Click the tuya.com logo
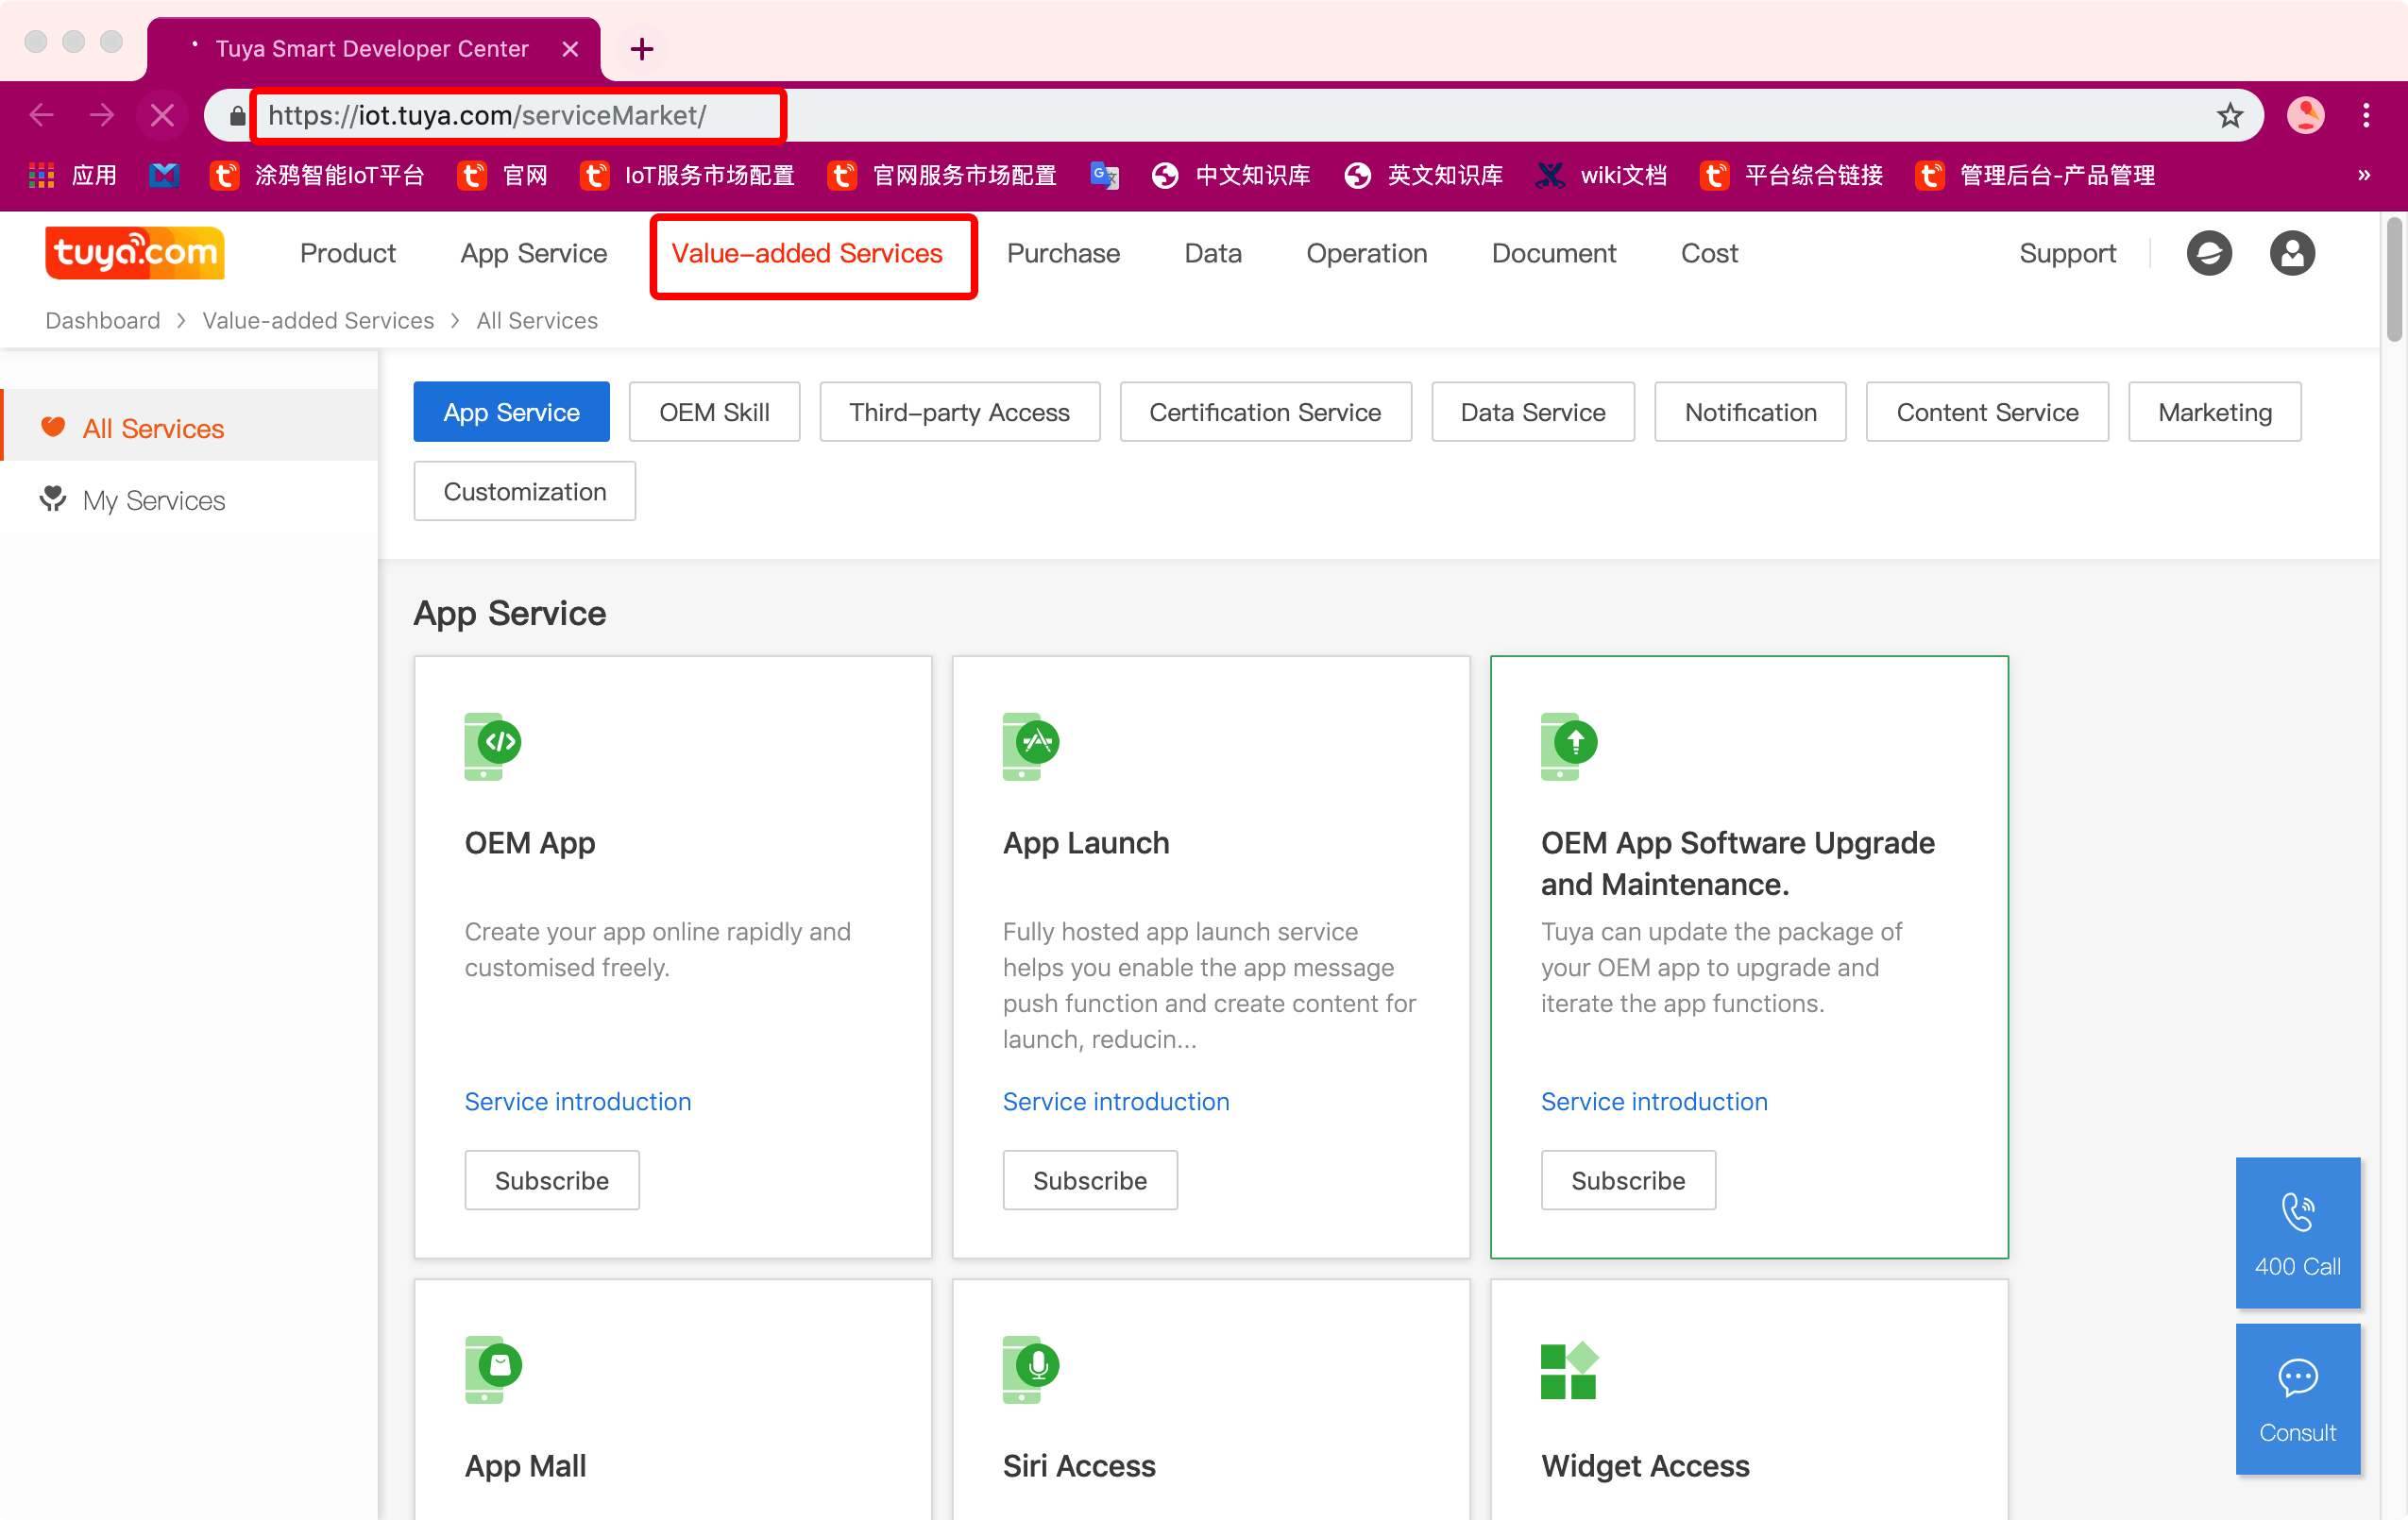Image resolution: width=2408 pixels, height=1520 pixels. [135, 253]
